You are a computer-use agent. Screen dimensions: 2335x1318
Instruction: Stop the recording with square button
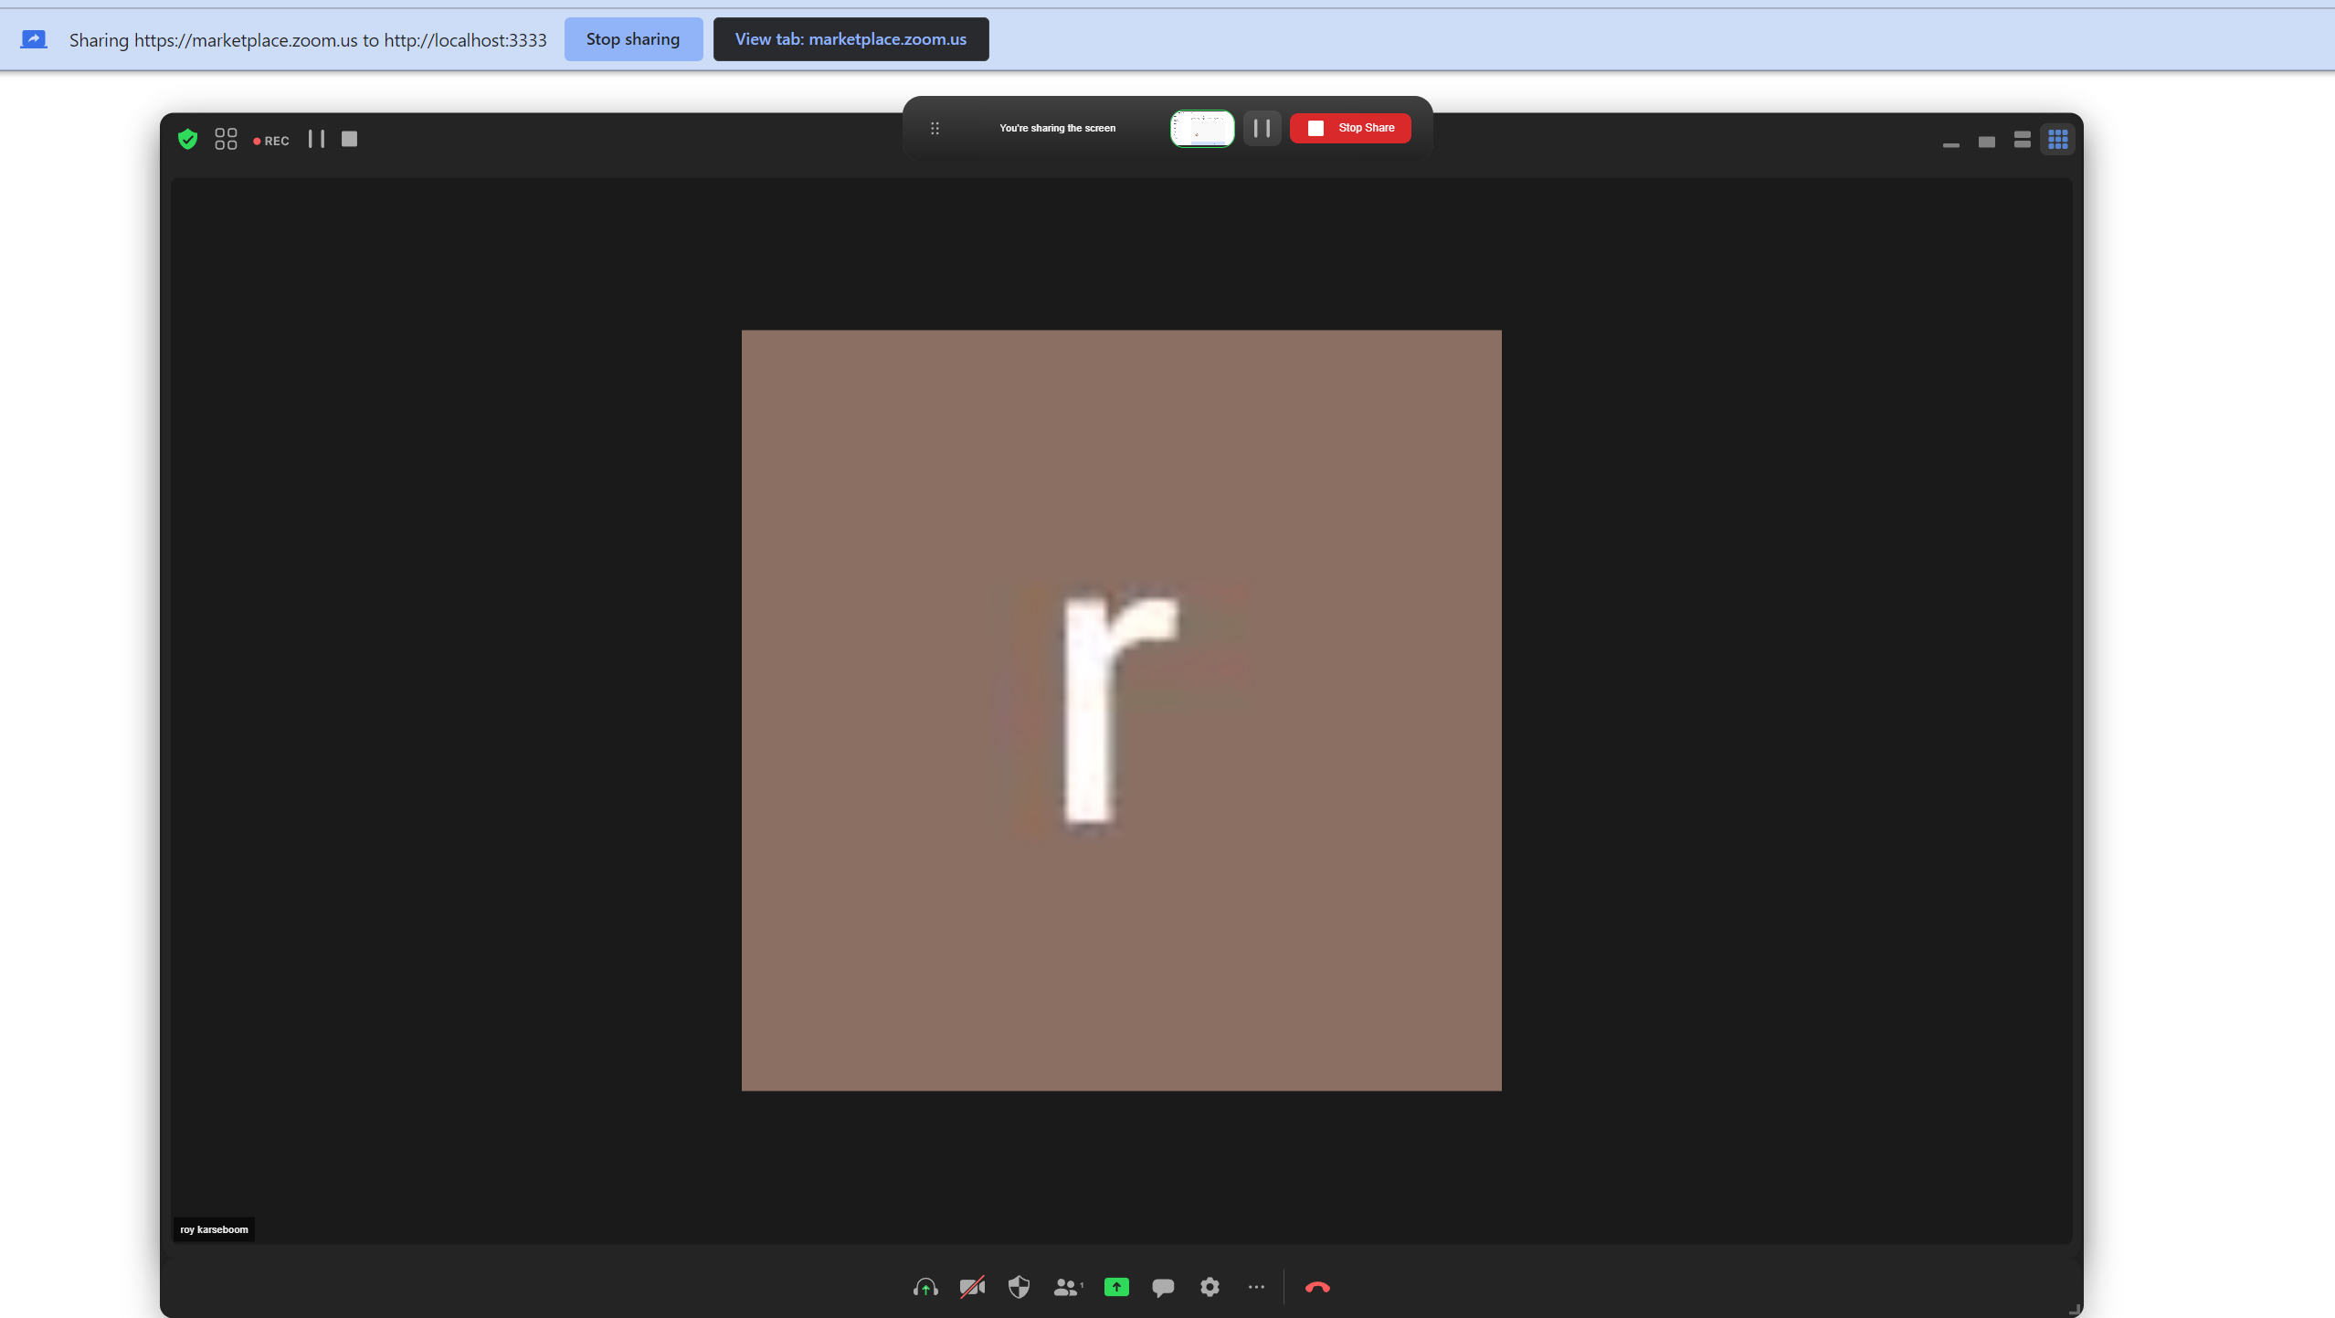(349, 139)
